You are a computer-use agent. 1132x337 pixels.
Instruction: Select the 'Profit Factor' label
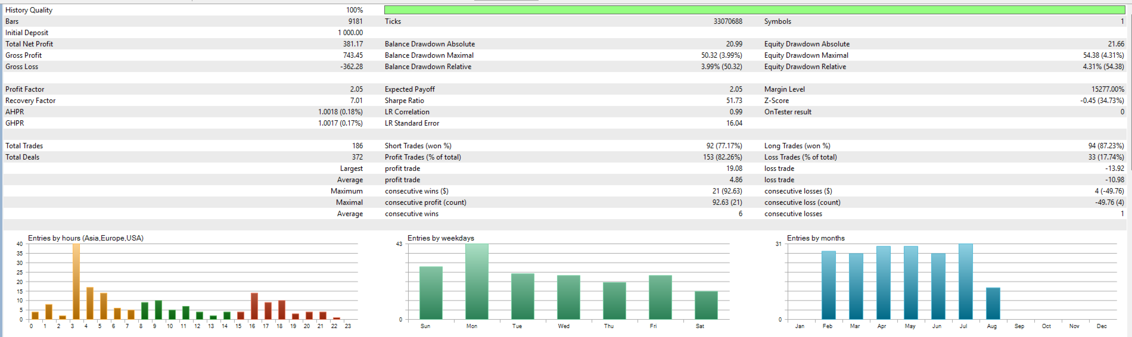click(x=24, y=89)
